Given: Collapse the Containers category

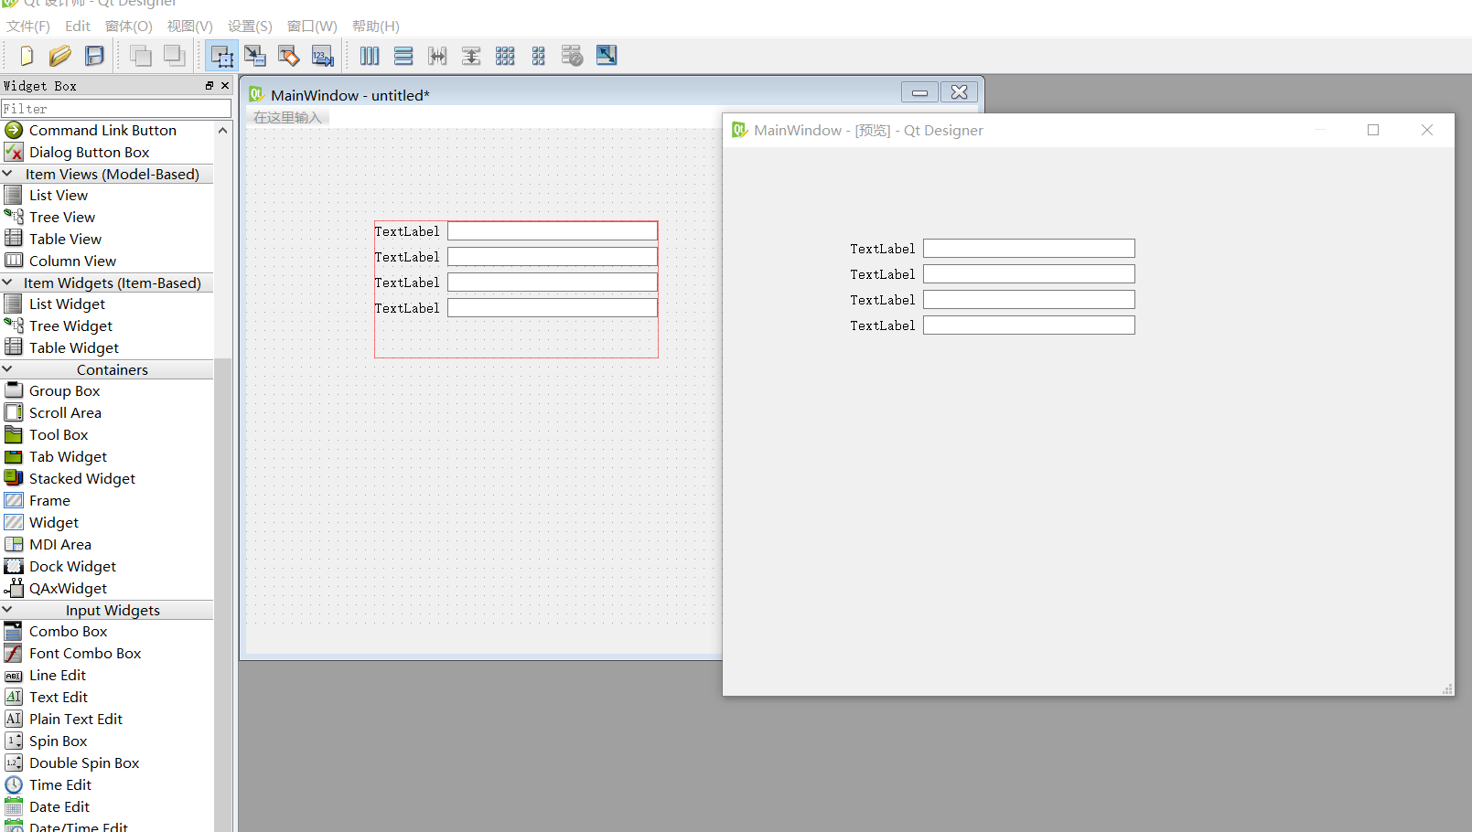Looking at the screenshot, I should point(107,369).
